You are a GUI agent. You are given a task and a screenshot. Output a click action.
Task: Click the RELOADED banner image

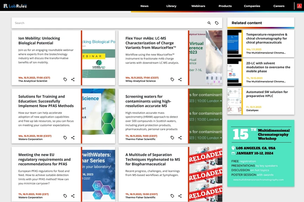(x=206, y=174)
